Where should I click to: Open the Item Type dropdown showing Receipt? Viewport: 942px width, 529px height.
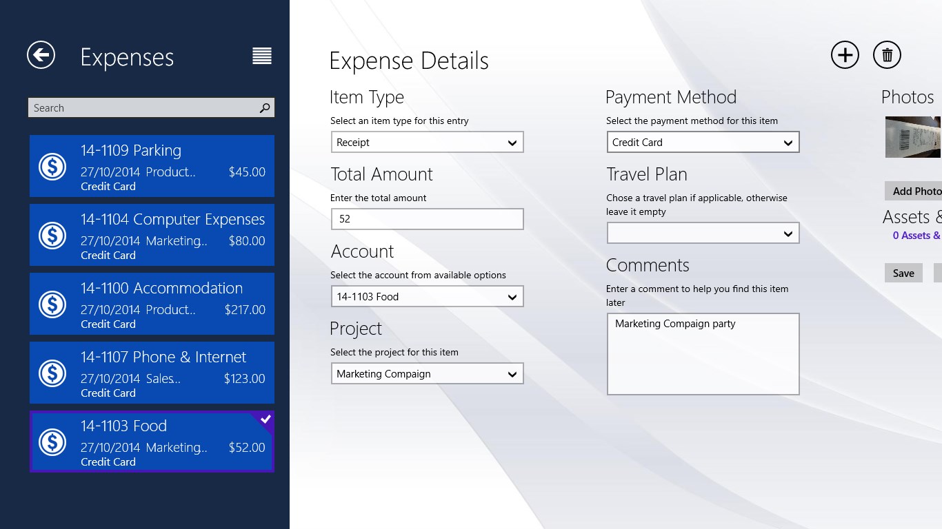tap(428, 143)
